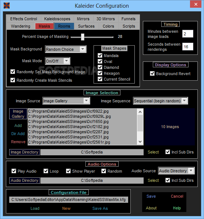Select the red Masks tab
This screenshot has height=219, width=204.
[44, 26]
